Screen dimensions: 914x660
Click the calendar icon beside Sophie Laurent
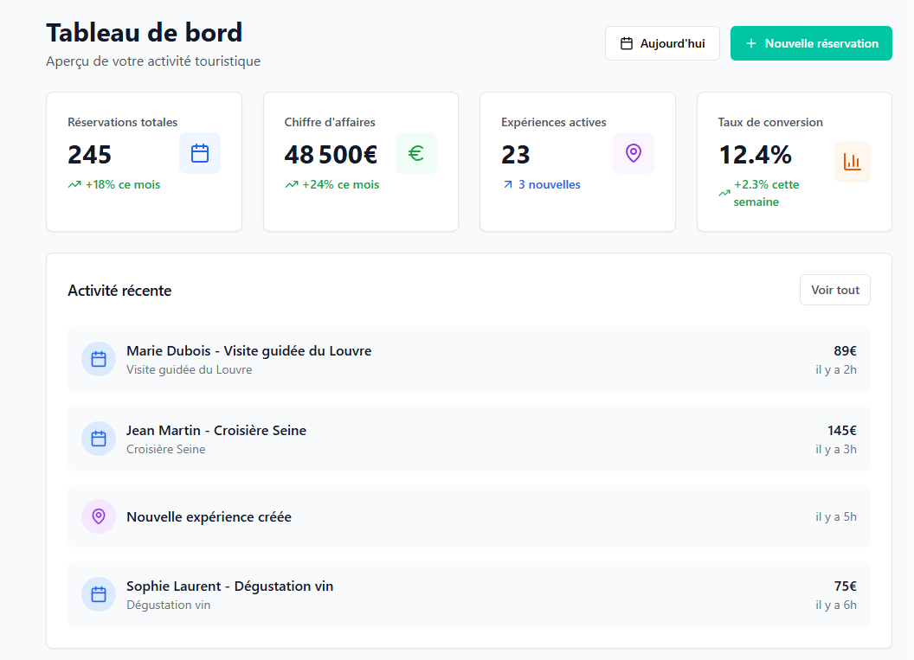[x=99, y=594]
